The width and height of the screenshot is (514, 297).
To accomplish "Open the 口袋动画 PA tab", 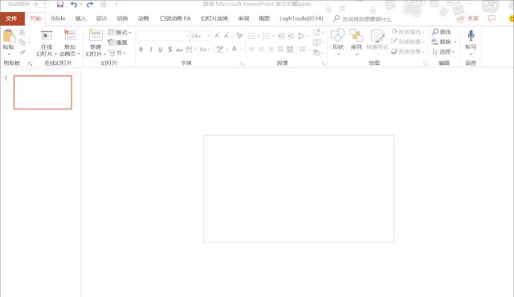I will click(175, 18).
